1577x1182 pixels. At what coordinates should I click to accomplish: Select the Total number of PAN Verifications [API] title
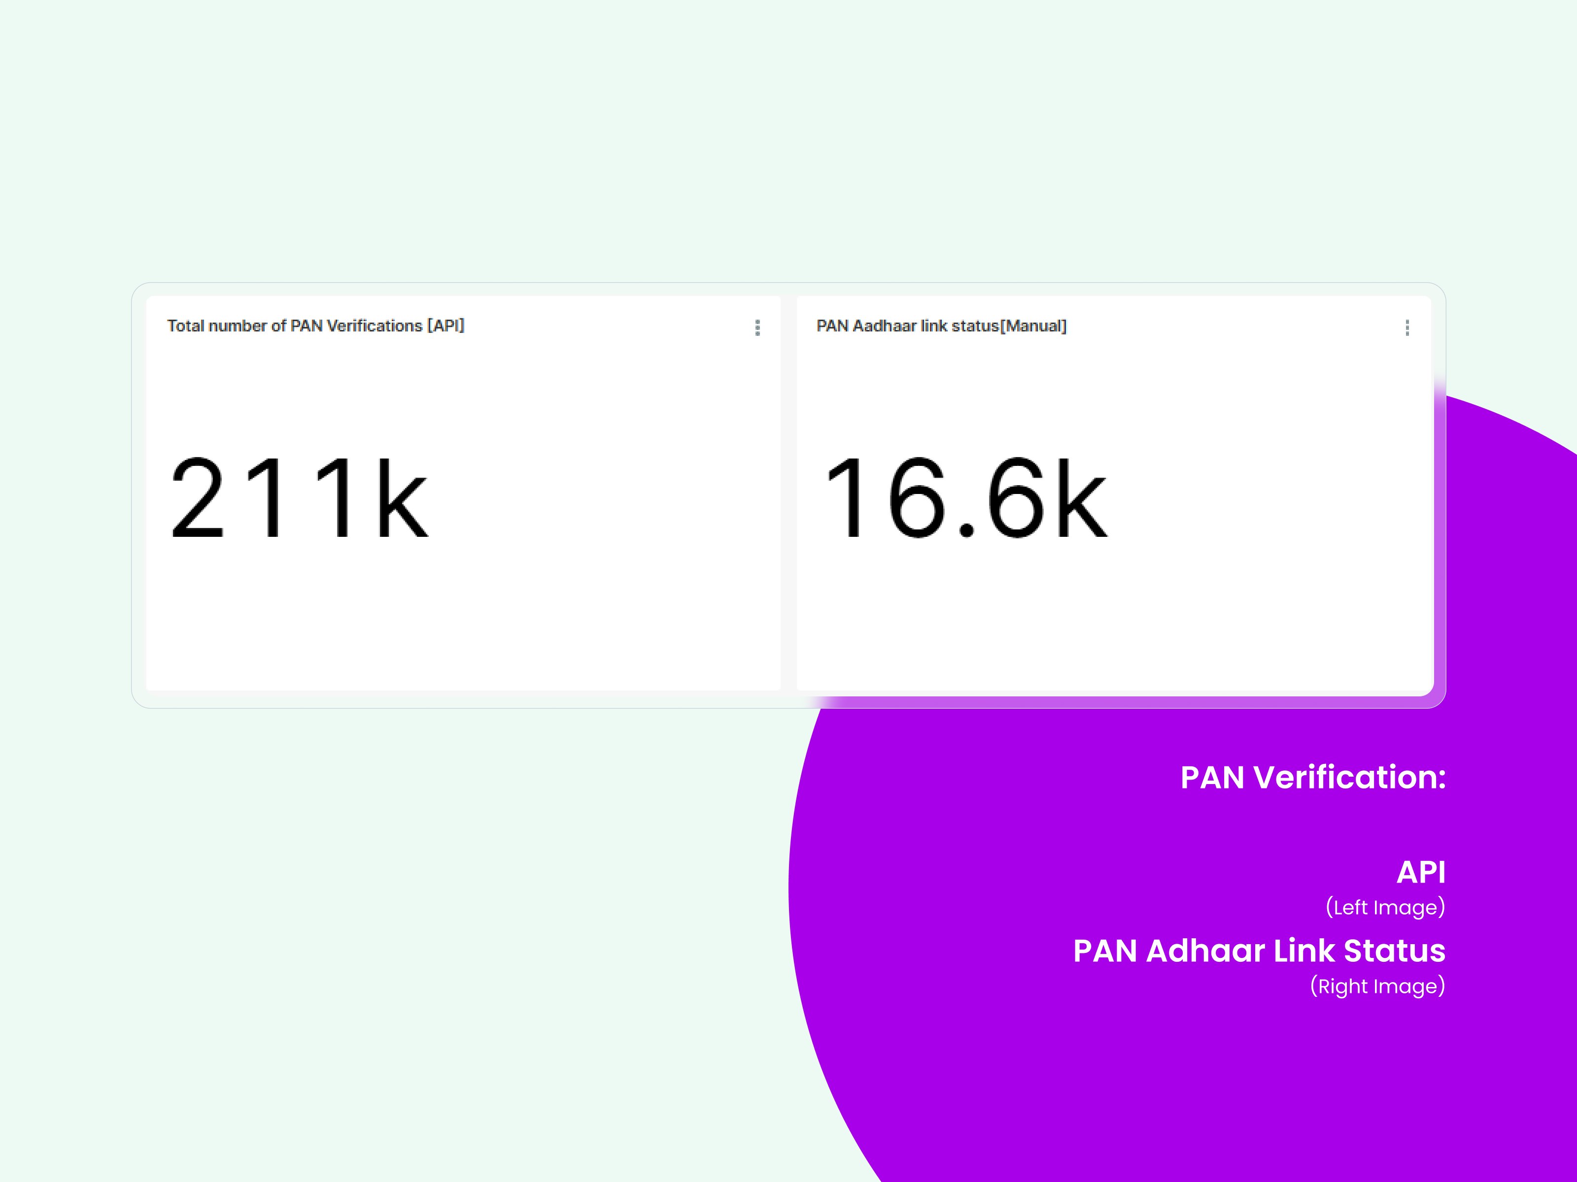pos(316,326)
